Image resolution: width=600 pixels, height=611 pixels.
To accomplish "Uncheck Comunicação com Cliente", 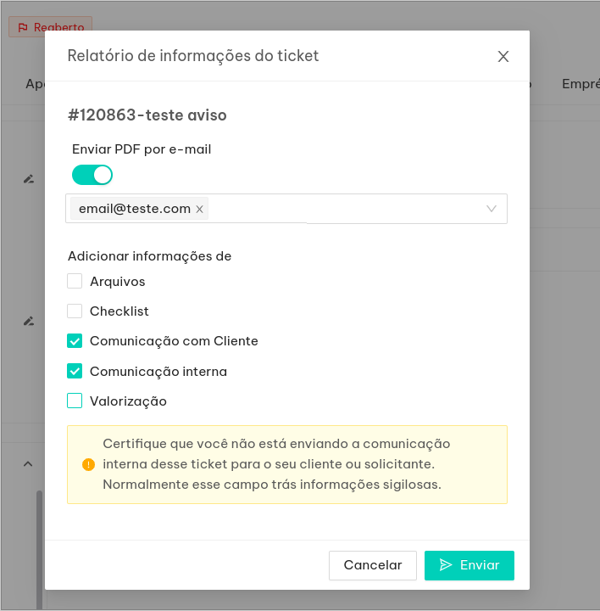I will pos(75,341).
